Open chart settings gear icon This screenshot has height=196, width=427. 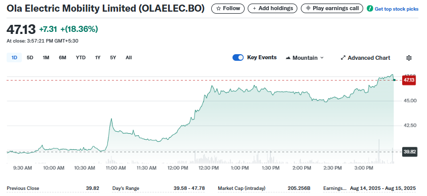409,58
